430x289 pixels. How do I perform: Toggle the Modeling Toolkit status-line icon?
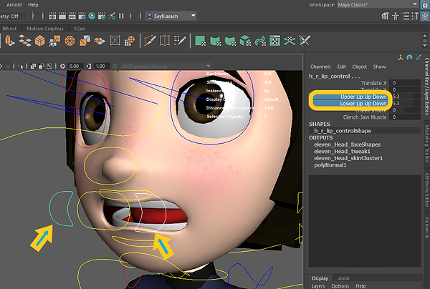click(386, 16)
